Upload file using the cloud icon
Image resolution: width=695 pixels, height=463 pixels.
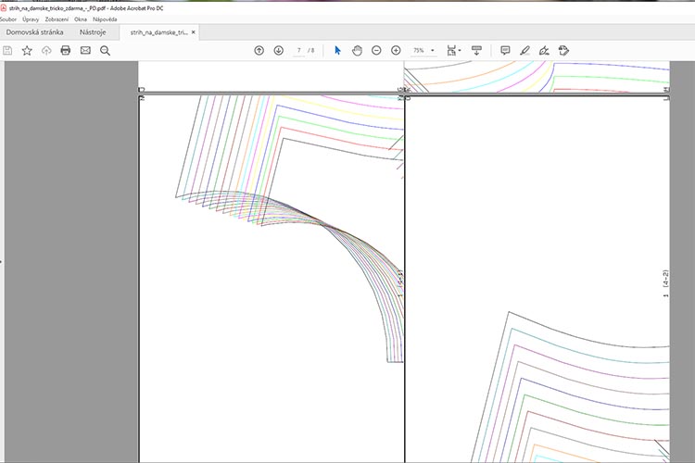tap(46, 50)
